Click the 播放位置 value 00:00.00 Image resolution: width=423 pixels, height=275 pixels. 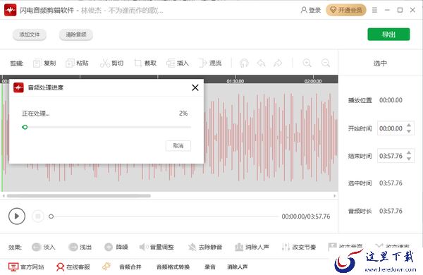click(x=391, y=100)
